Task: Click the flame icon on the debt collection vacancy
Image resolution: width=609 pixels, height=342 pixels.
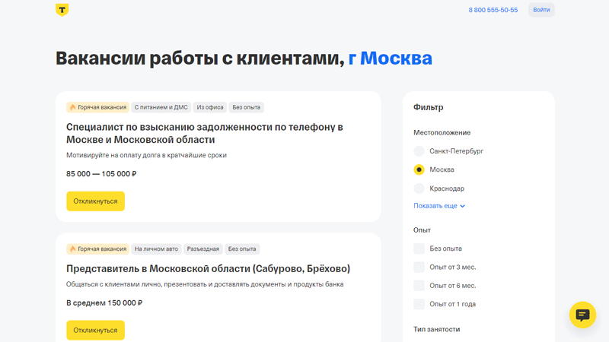Action: pyautogui.click(x=72, y=107)
